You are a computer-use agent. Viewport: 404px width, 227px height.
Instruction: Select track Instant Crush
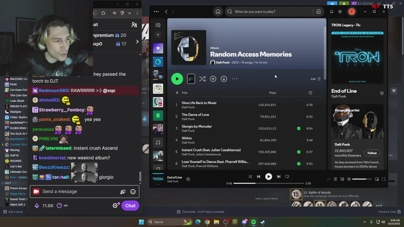coord(211,150)
